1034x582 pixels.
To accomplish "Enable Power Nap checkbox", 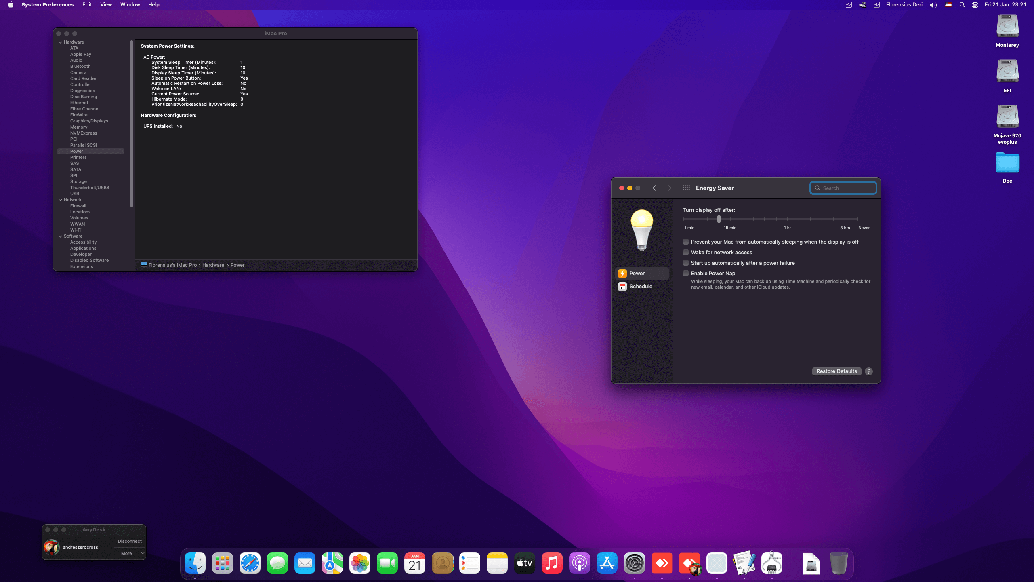I will [686, 273].
